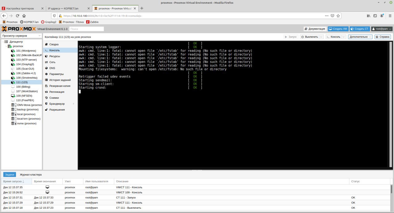Open the Firefox hamburger menu
The width and height of the screenshot is (394, 213).
click(389, 16)
